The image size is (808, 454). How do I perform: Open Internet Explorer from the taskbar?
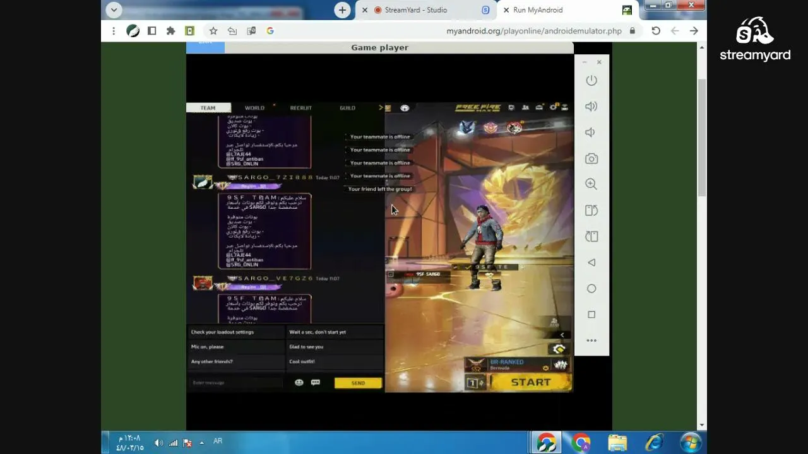point(654,443)
